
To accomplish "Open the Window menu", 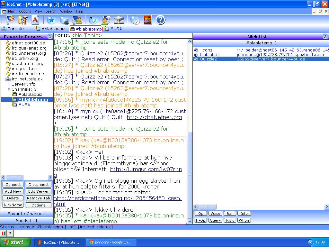I will pos(66,11).
